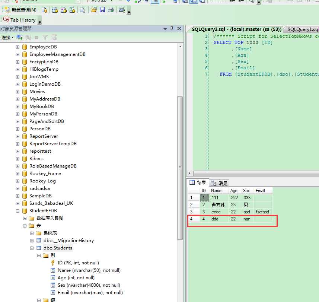Image resolution: width=319 pixels, height=302 pixels.
Task: Select the Sands_Babadeal_UK database
Action: (51, 203)
